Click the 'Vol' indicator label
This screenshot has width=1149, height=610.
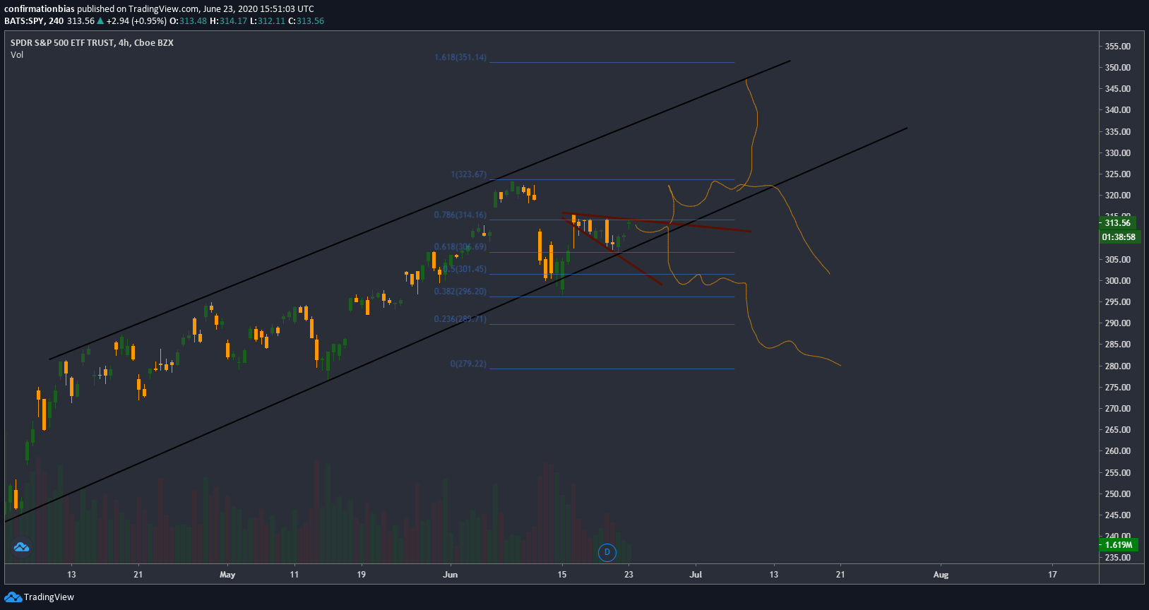coord(17,55)
